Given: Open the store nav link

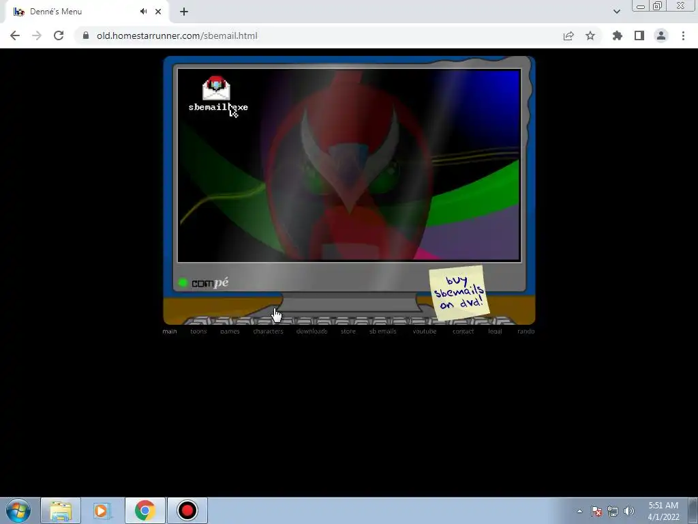Looking at the screenshot, I should click(348, 331).
